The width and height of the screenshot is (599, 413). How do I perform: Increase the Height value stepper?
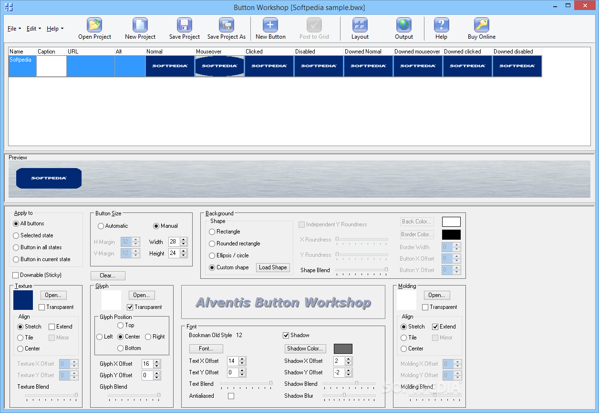point(184,251)
